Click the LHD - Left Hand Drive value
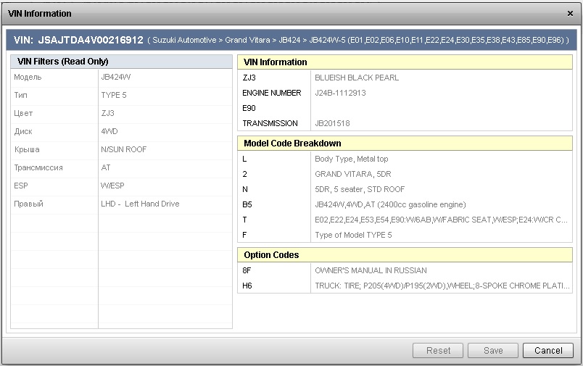 pos(140,204)
